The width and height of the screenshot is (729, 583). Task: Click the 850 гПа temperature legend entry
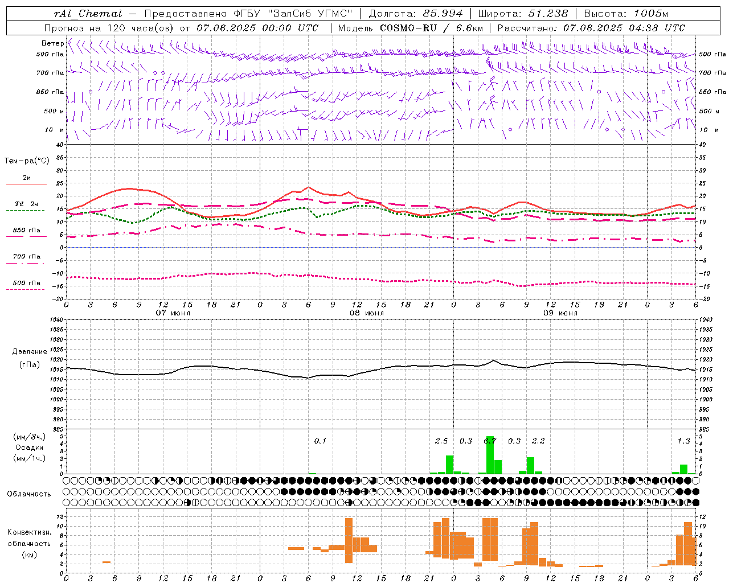point(27,231)
